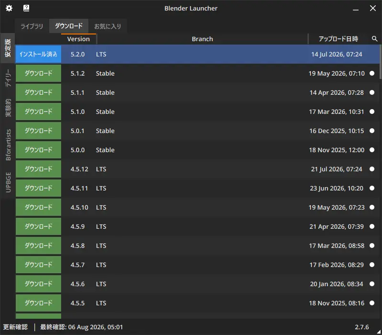382x335 pixels.
Task: Switch to the デイリー side tab
Action: coord(8,78)
